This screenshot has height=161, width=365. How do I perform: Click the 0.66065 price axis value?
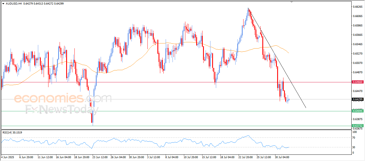pos(358,16)
